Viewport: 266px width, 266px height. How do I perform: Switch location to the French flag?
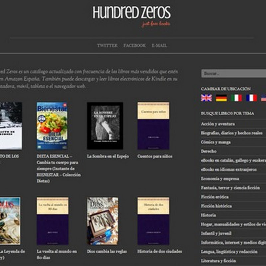[251, 98]
